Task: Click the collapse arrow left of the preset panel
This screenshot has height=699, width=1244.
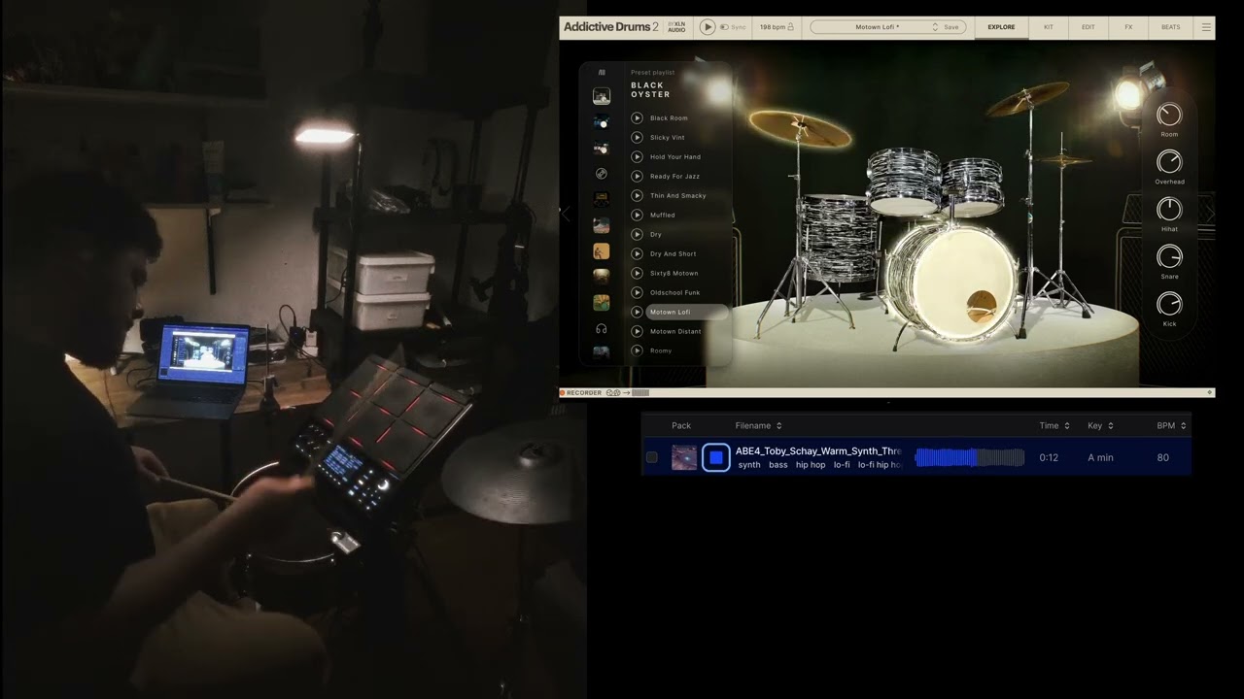Action: point(566,214)
